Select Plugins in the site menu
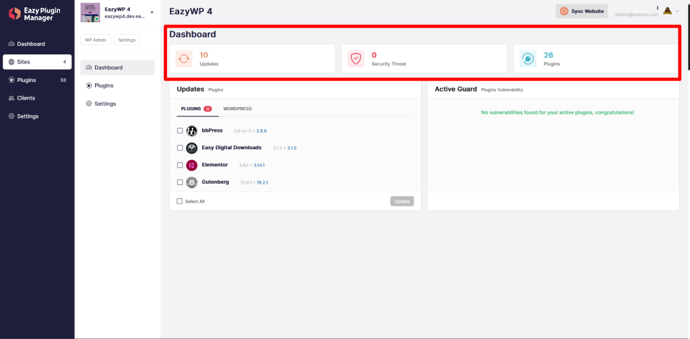Viewport: 690px width, 339px height. [x=117, y=85]
